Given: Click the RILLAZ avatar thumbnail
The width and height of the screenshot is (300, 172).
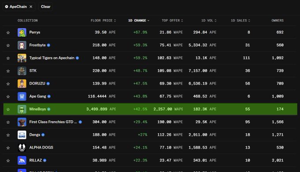Looking at the screenshot, I should 22,161.
